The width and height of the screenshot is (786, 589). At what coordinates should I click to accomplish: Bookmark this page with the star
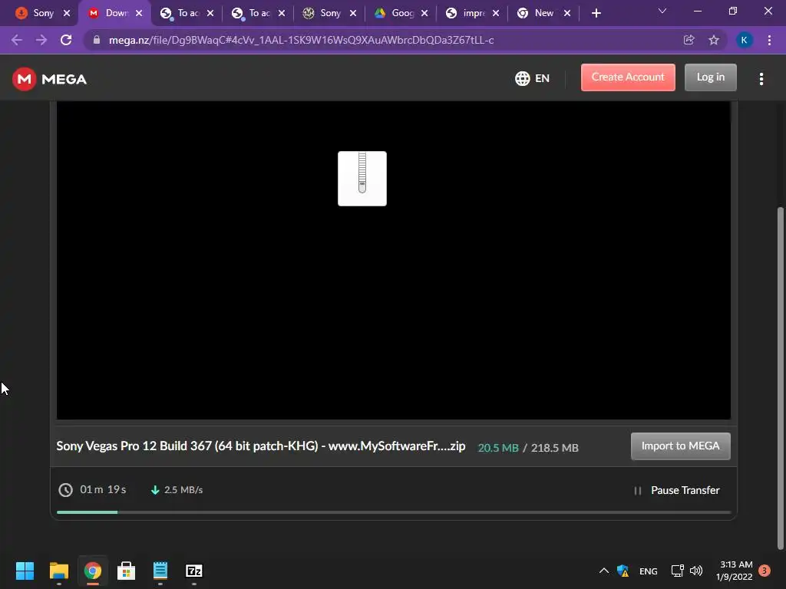pos(714,40)
